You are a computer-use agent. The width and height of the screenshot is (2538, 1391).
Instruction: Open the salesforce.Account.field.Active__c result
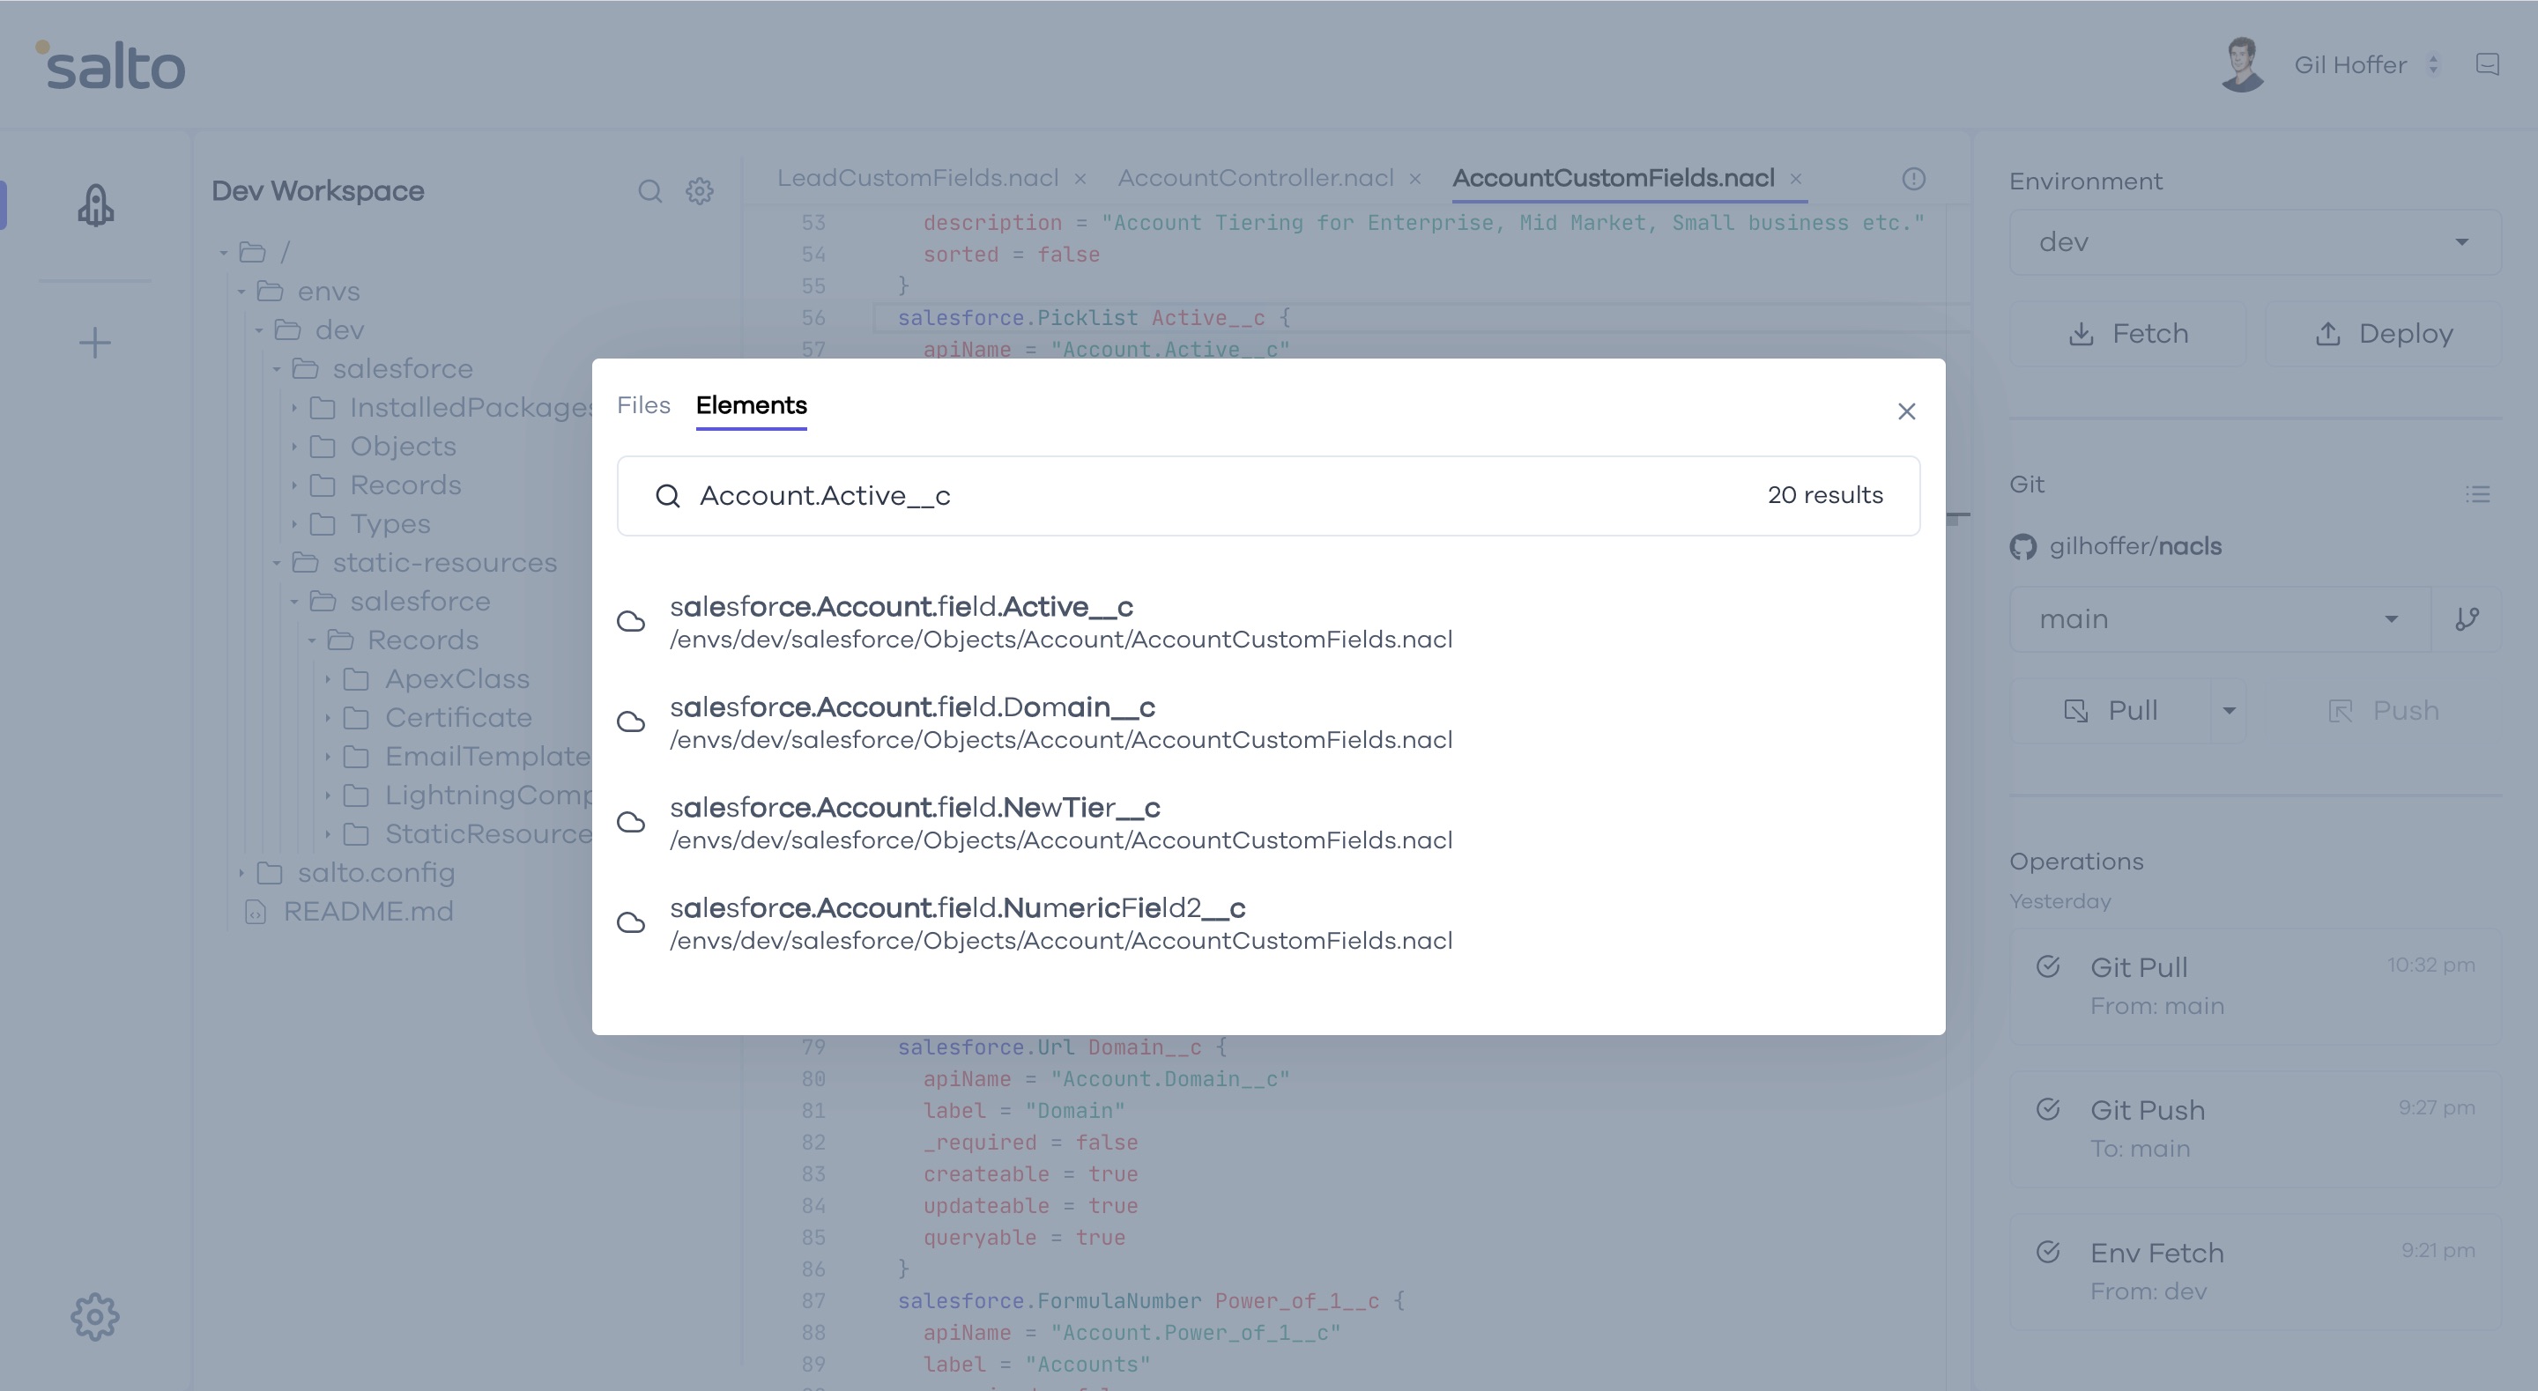coord(1060,622)
